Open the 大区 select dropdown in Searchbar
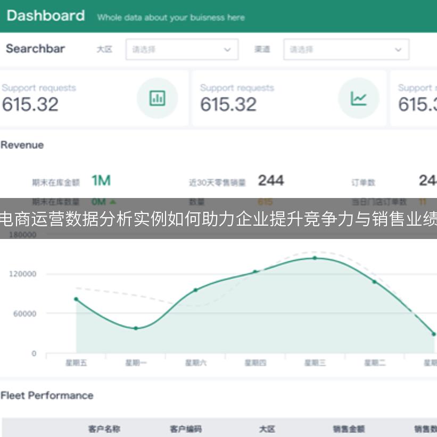437x437 pixels. coord(182,50)
